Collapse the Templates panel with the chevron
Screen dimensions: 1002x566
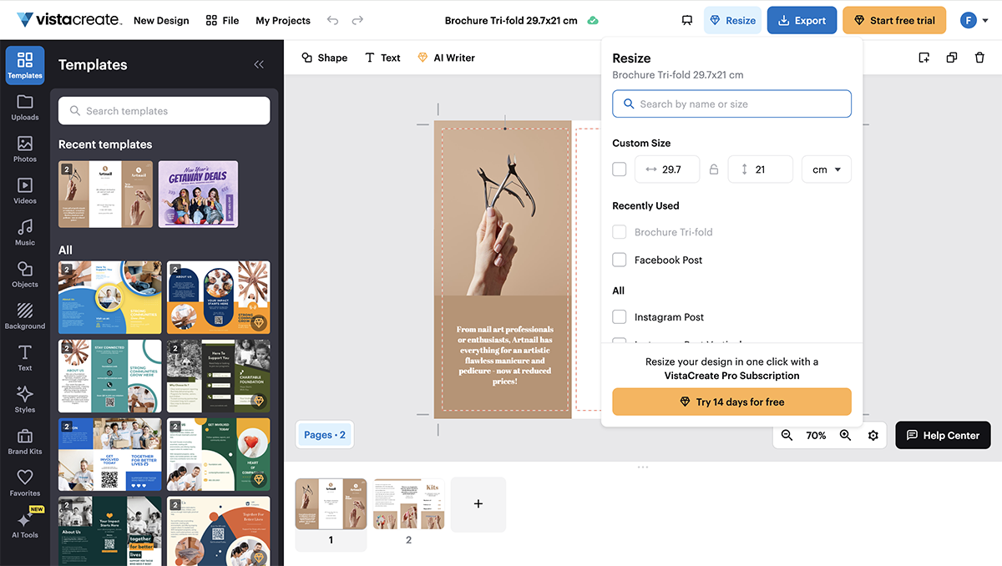point(258,63)
